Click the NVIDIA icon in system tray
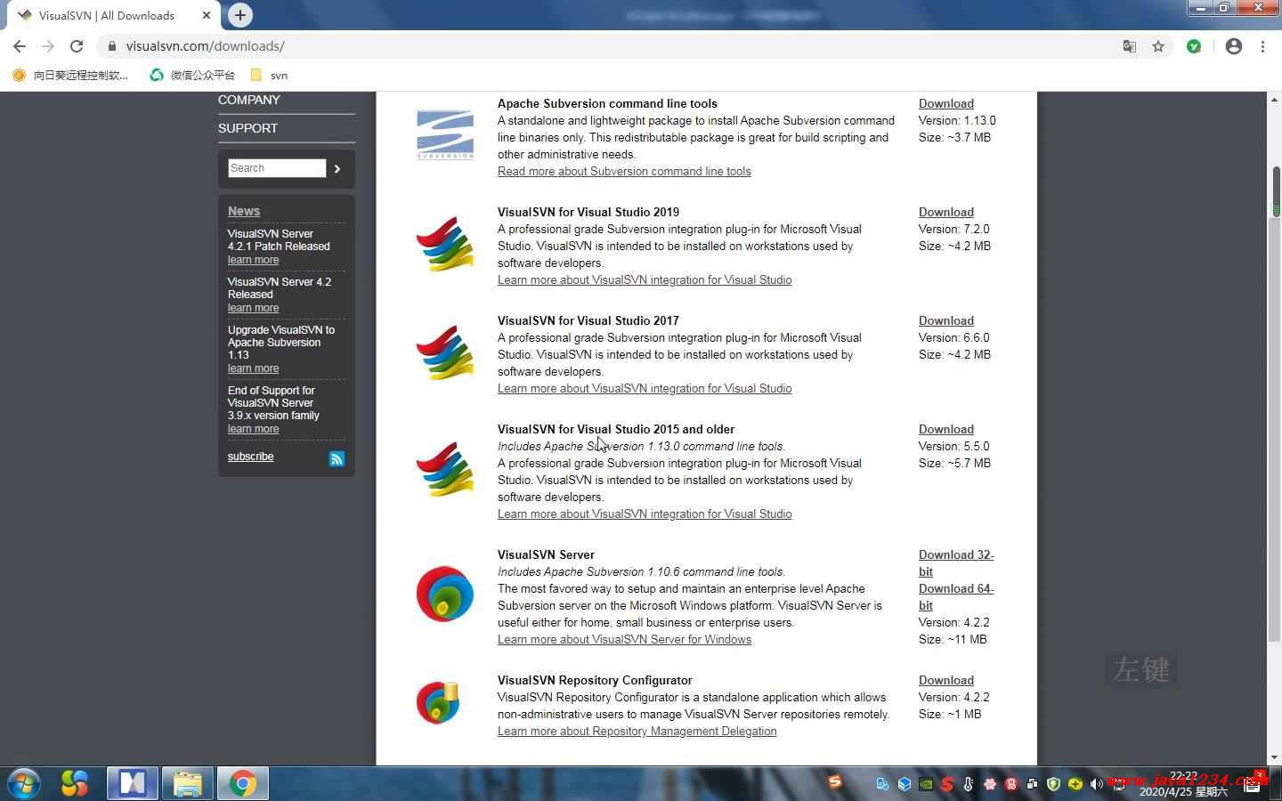The image size is (1282, 801). [x=926, y=784]
